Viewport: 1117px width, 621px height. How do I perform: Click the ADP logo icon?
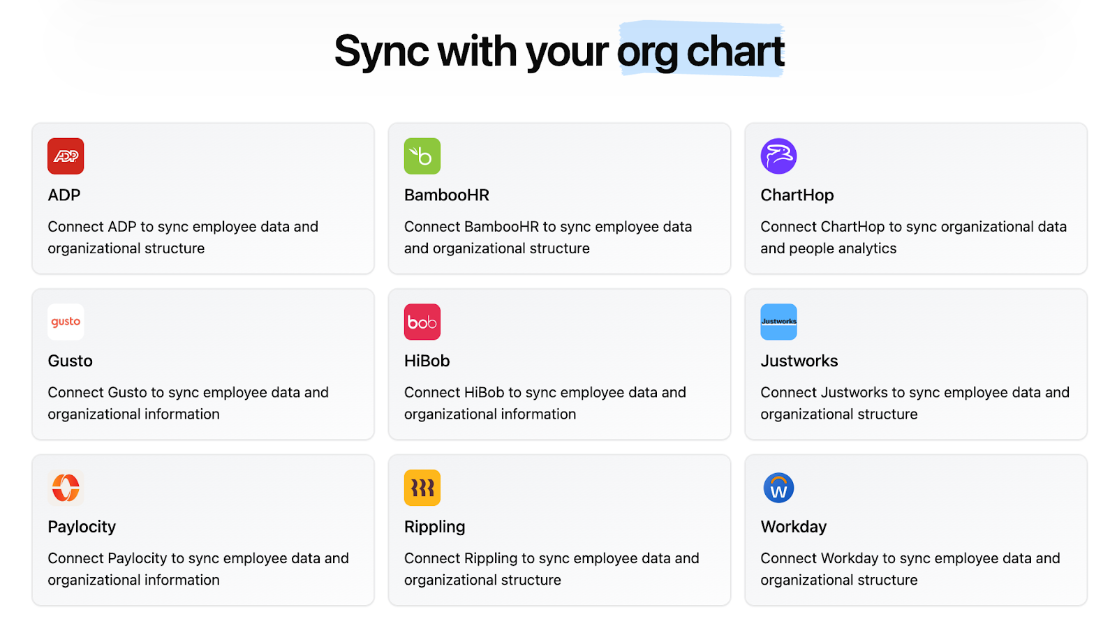(x=65, y=156)
